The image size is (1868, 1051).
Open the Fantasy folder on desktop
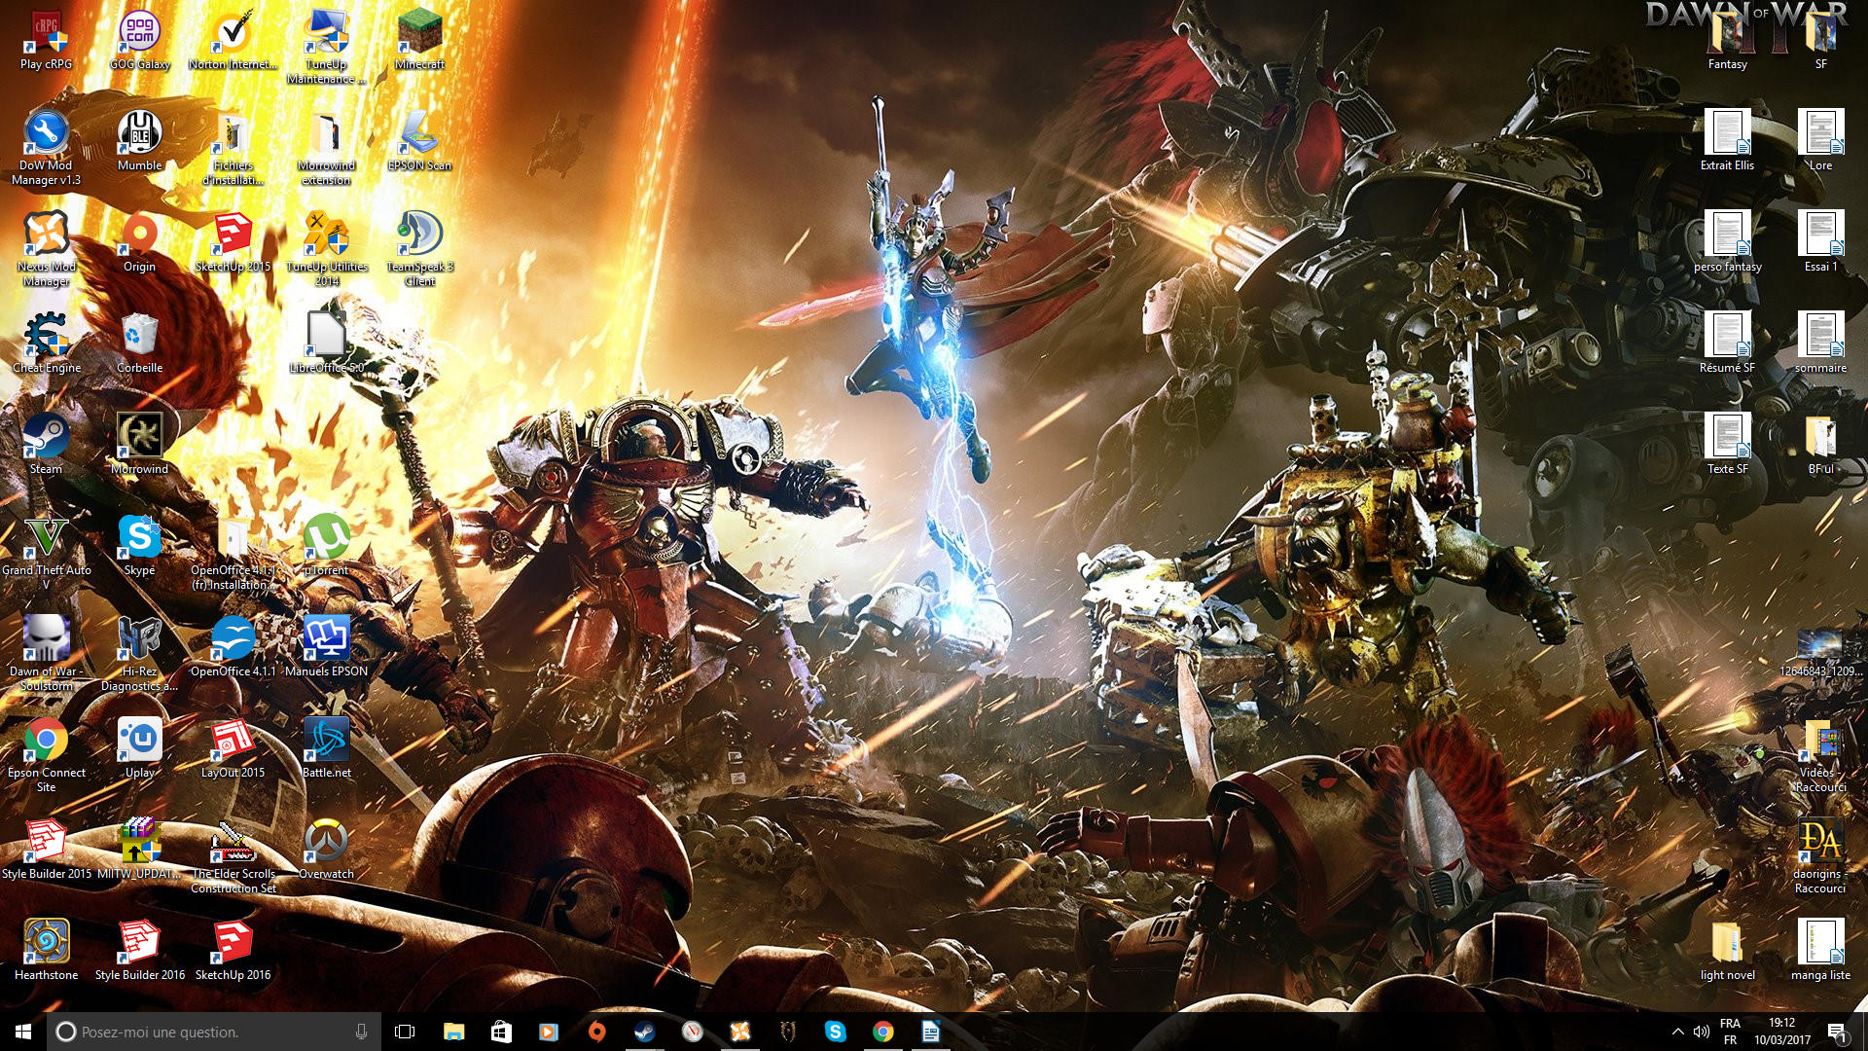click(x=1727, y=40)
